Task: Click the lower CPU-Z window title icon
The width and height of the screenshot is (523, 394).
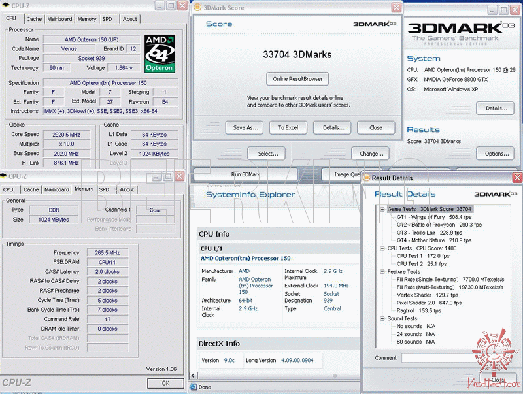Action: point(4,176)
